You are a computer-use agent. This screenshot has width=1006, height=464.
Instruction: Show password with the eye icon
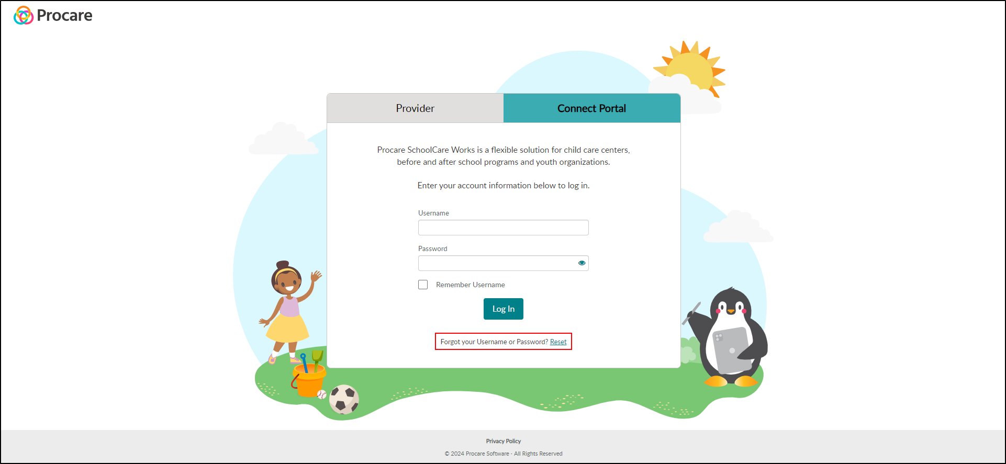click(x=582, y=263)
